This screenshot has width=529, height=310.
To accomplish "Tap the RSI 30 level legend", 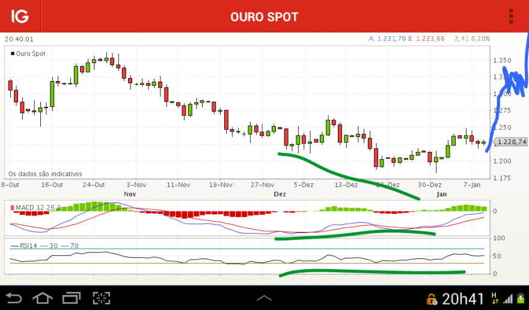I will pyautogui.click(x=49, y=246).
